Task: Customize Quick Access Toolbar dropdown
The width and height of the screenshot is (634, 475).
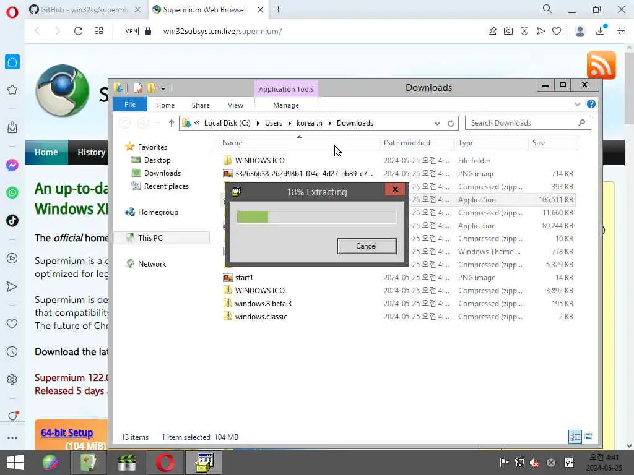Action: (x=163, y=88)
